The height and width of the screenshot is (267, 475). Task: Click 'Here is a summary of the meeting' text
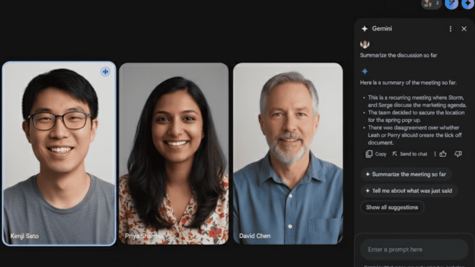pyautogui.click(x=408, y=83)
